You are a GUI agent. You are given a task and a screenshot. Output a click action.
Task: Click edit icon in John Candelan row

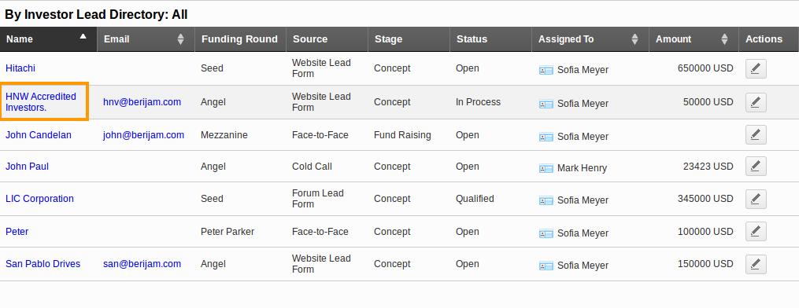click(756, 134)
